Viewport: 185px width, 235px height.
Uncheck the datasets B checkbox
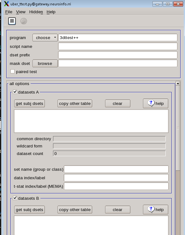tap(15, 198)
